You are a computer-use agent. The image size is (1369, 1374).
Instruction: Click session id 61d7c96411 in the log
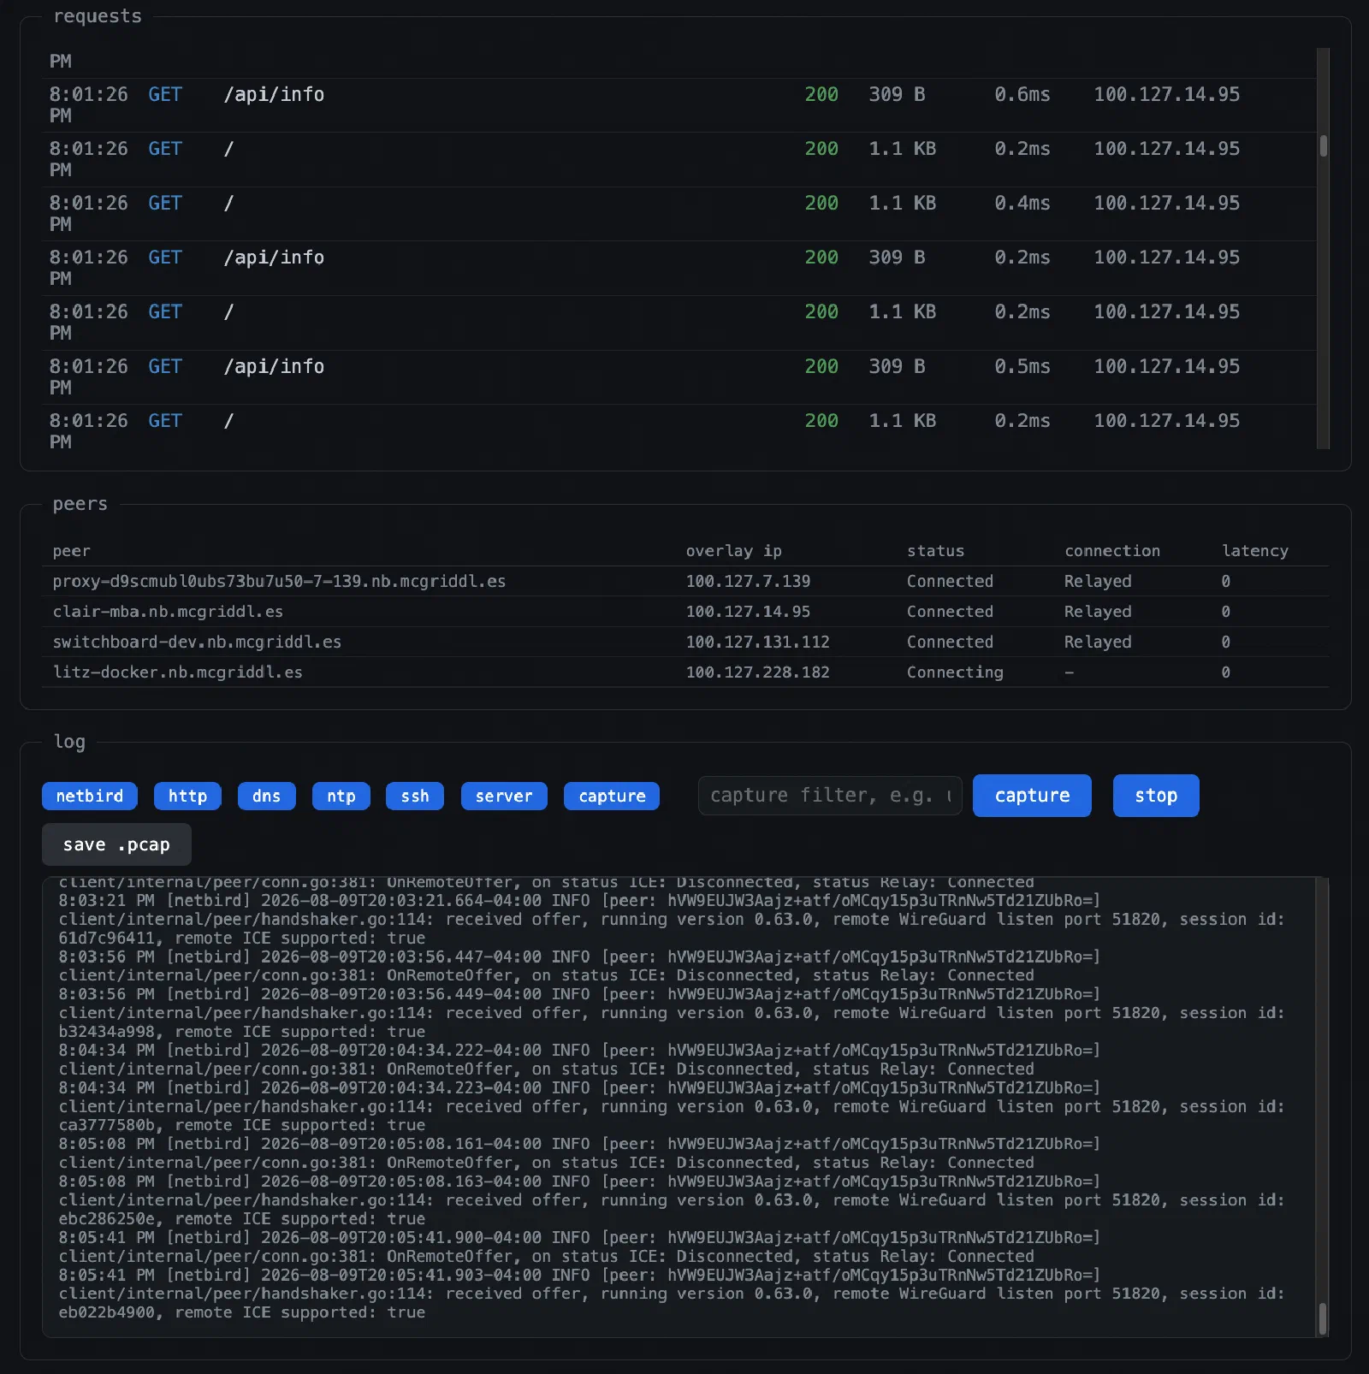(107, 939)
